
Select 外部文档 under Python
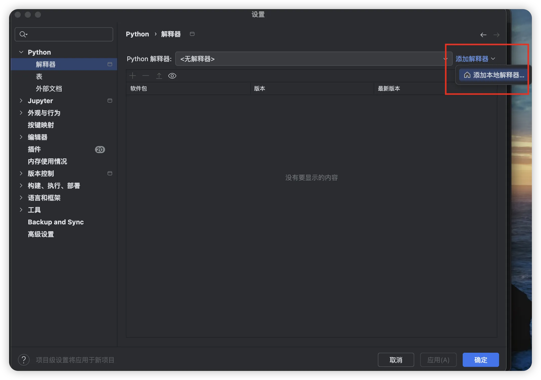[49, 89]
